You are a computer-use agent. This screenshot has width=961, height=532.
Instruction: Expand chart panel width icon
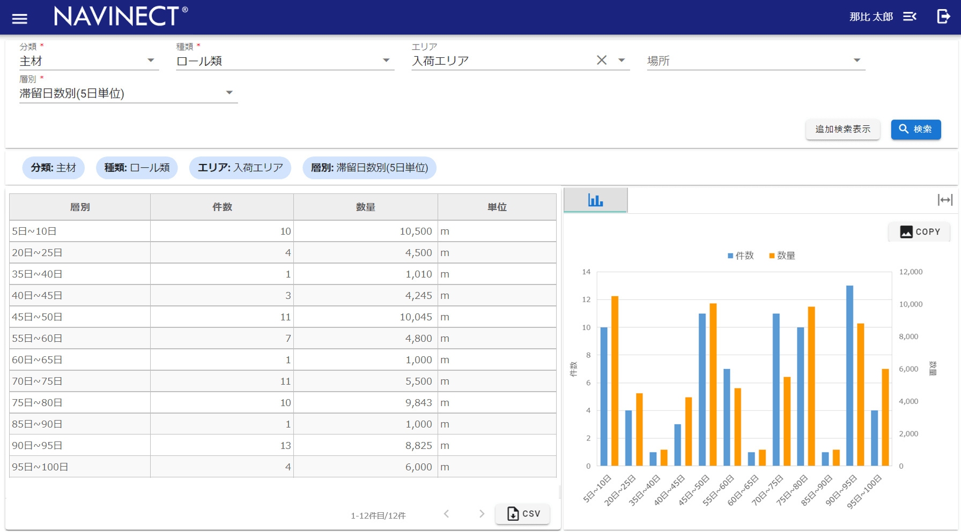coord(945,200)
